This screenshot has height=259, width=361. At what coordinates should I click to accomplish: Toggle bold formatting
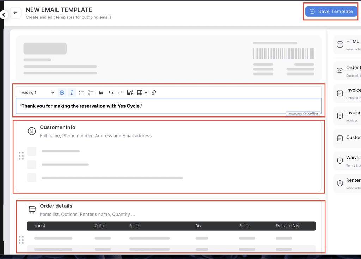(62, 92)
